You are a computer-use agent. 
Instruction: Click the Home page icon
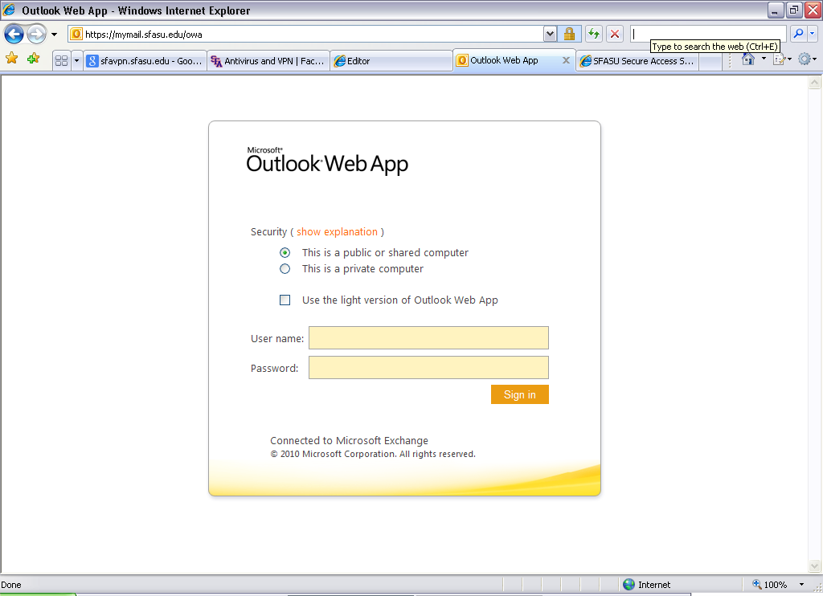pyautogui.click(x=748, y=59)
